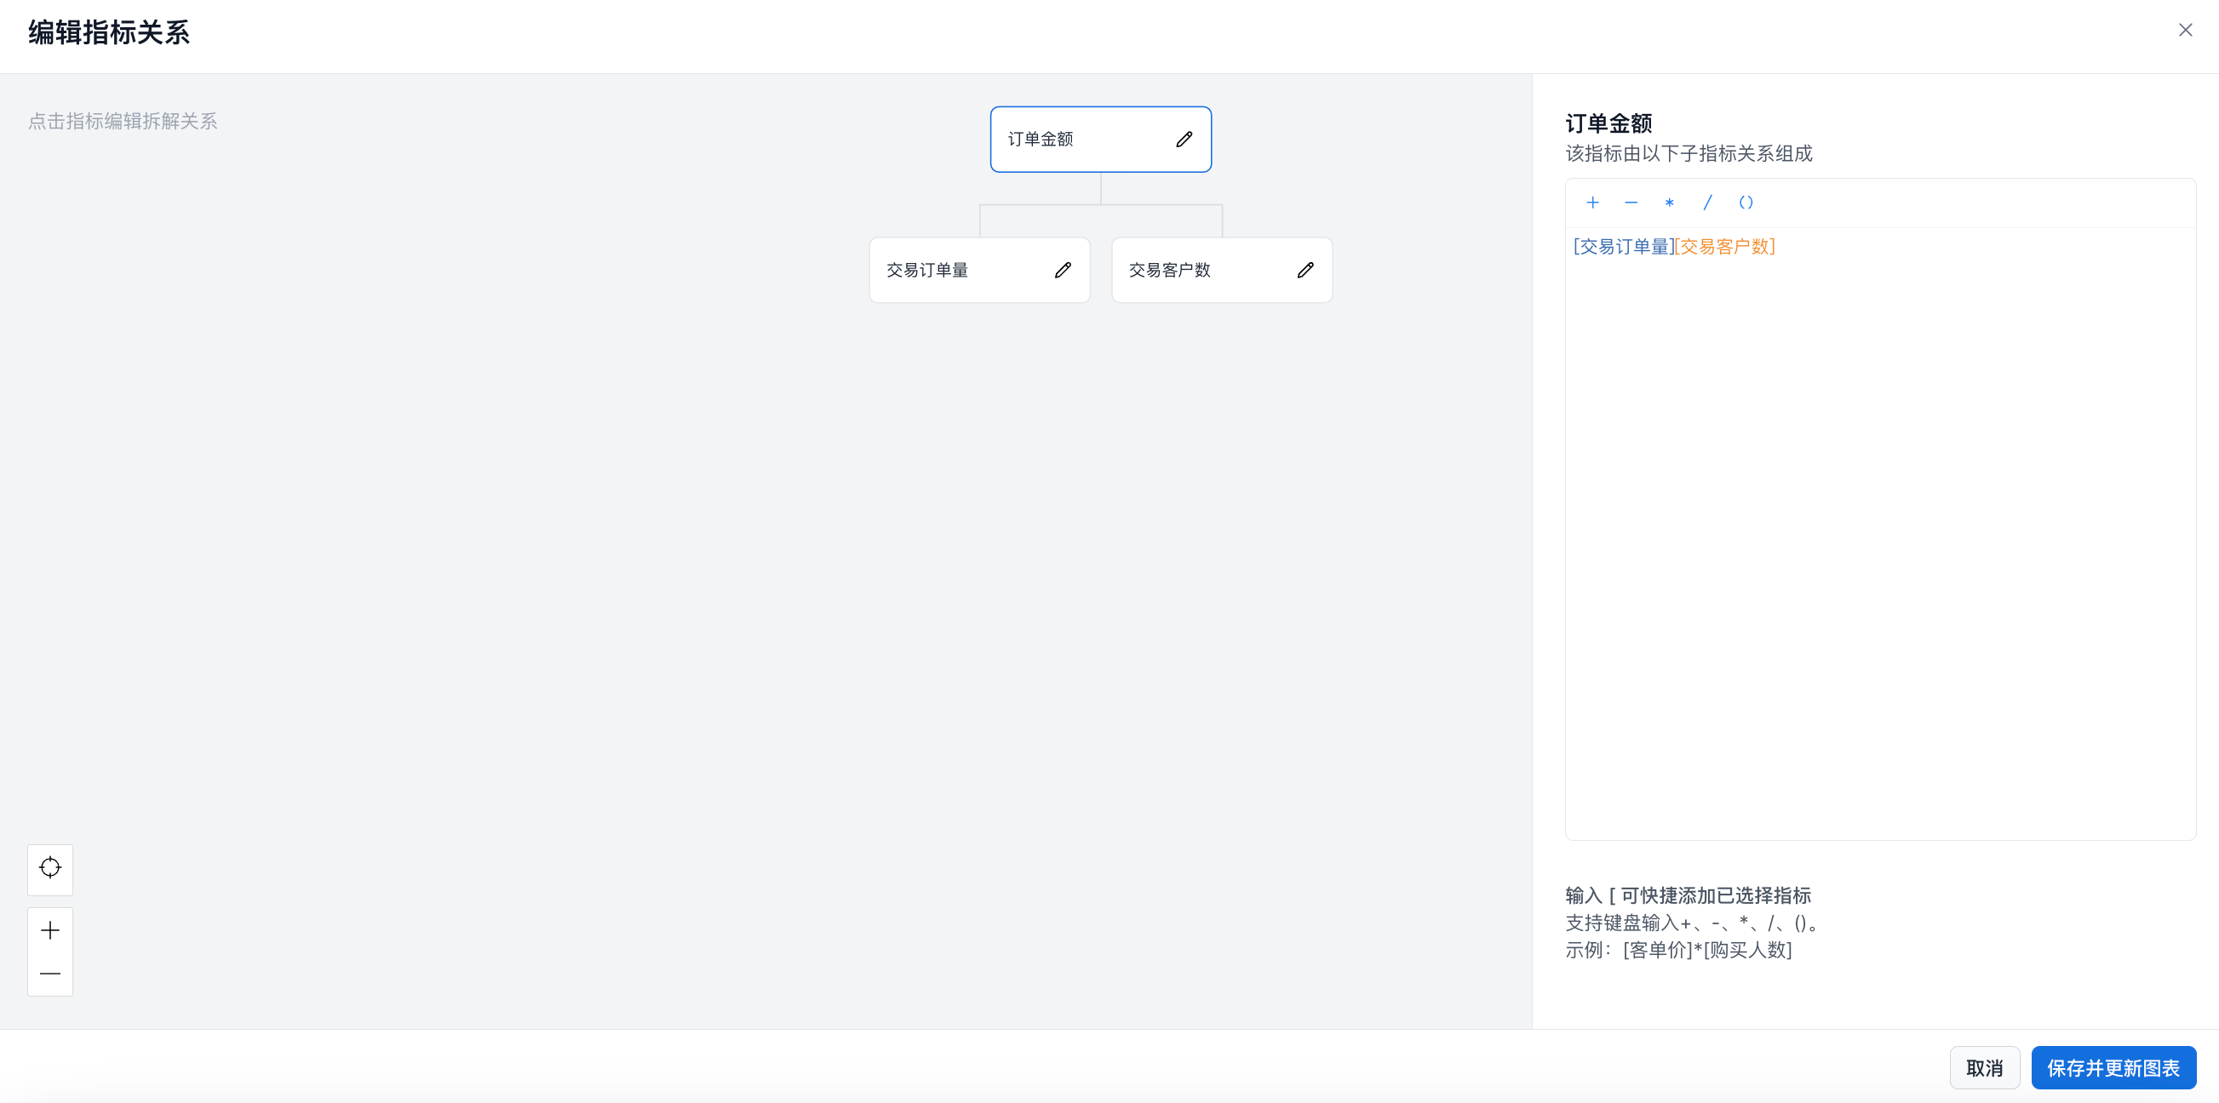2219x1103 pixels.
Task: Close the 编辑指标关系 dialog
Action: tap(2185, 30)
